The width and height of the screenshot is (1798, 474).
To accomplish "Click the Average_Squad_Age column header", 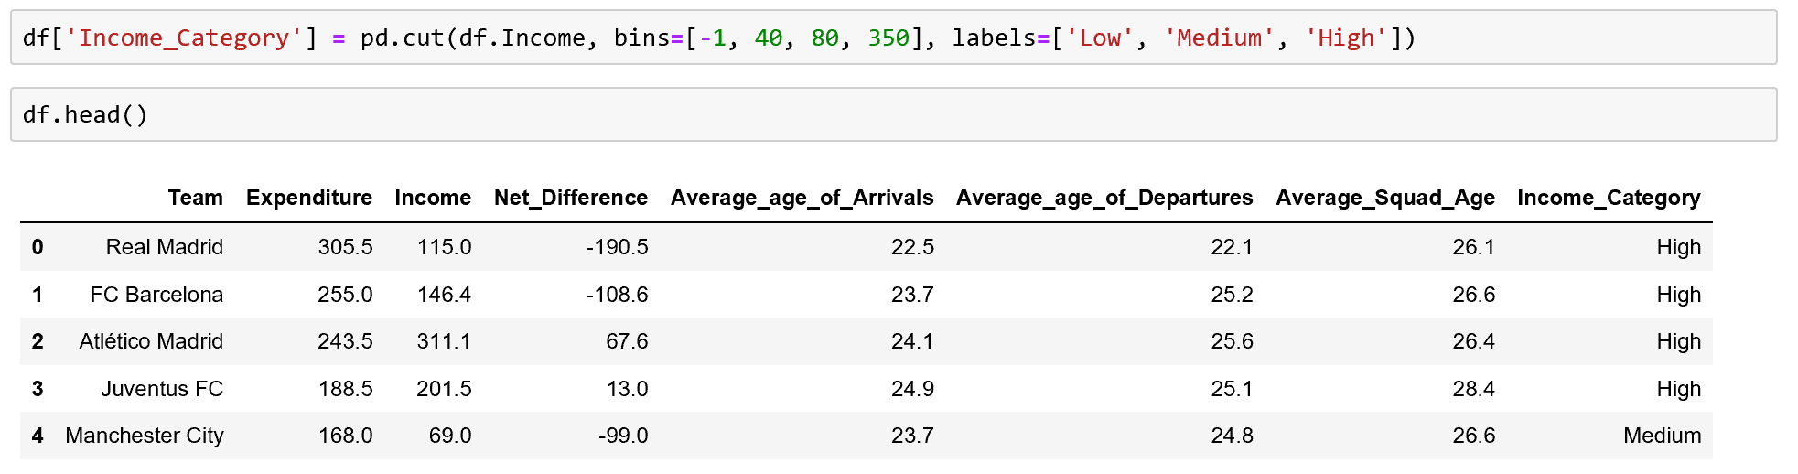I will (1385, 198).
